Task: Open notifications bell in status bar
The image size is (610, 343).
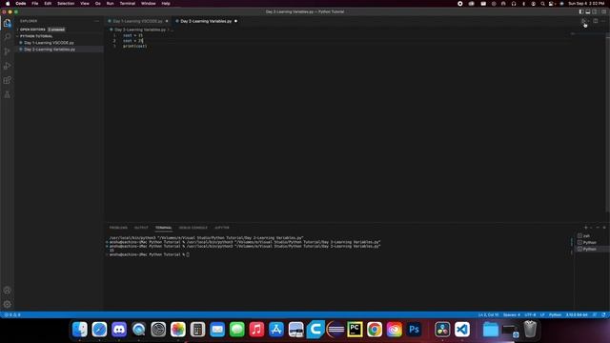Action: [603, 315]
